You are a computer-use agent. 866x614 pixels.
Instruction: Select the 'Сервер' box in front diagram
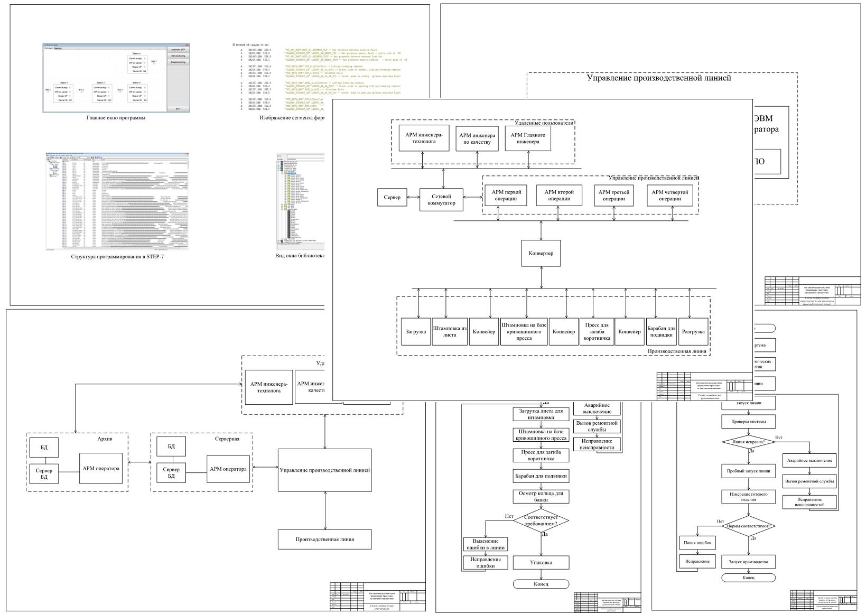pos(392,198)
